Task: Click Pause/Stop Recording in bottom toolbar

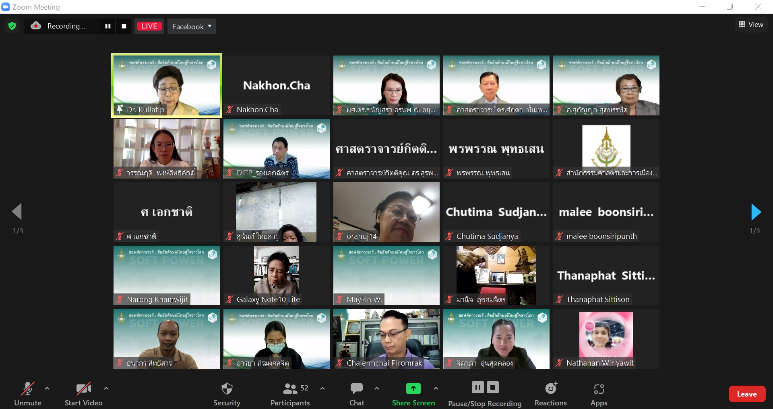Action: 485,394
